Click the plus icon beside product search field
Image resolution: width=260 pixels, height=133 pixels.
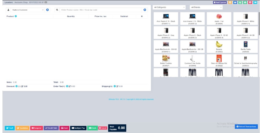[145, 10]
